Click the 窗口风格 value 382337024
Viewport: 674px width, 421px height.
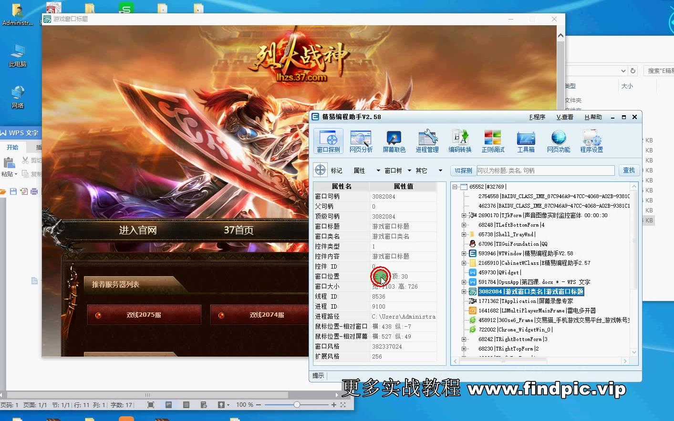tap(403, 346)
